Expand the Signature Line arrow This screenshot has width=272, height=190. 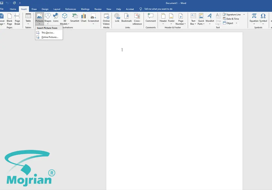tap(244, 15)
